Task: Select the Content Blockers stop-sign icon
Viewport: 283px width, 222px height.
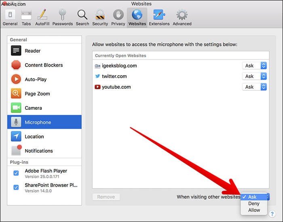Action: tap(16, 65)
